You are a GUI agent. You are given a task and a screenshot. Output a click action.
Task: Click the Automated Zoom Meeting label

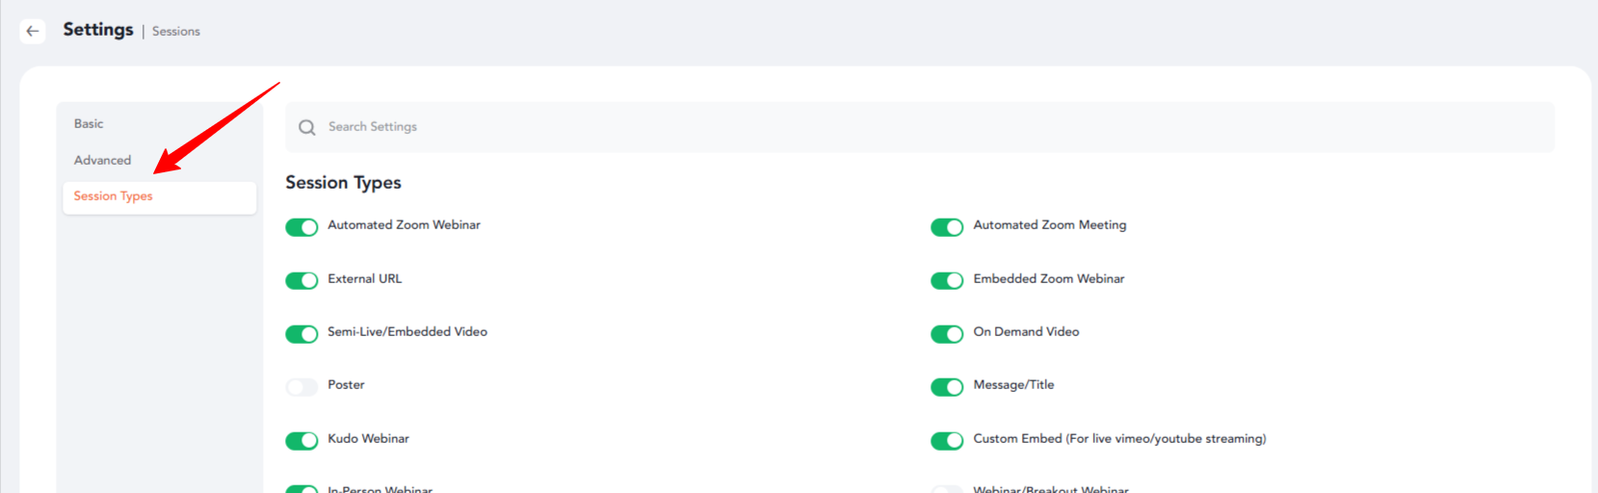point(1050,225)
